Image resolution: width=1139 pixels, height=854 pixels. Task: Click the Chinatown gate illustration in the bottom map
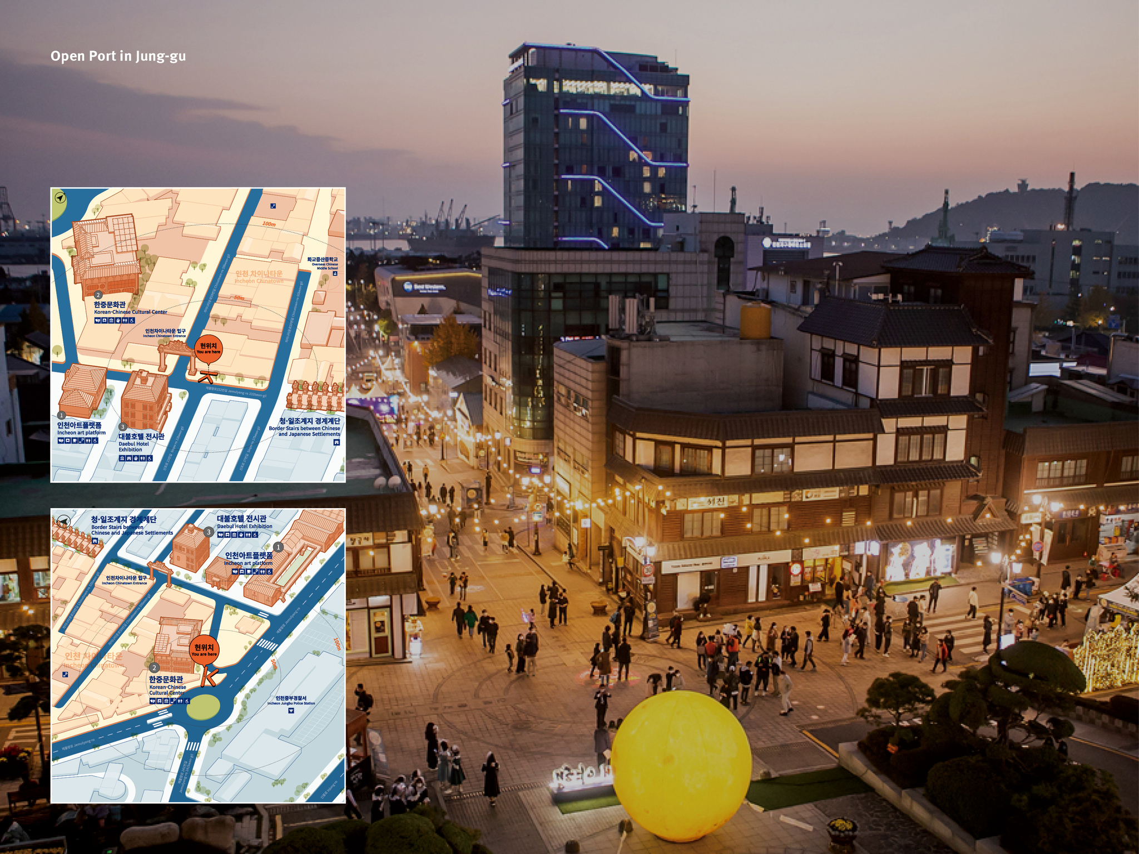point(160,573)
